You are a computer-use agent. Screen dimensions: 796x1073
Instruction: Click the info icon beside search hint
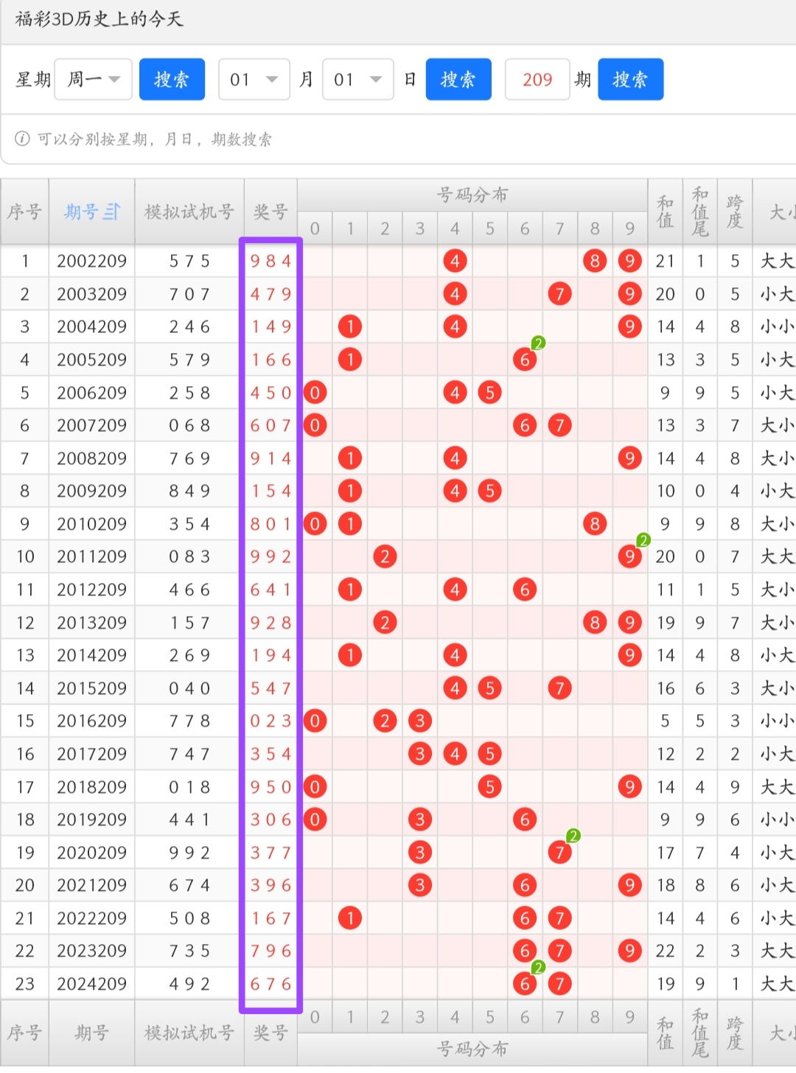click(x=22, y=139)
